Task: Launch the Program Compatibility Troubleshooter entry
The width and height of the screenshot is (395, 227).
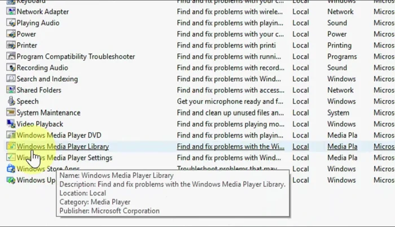Action: click(76, 57)
